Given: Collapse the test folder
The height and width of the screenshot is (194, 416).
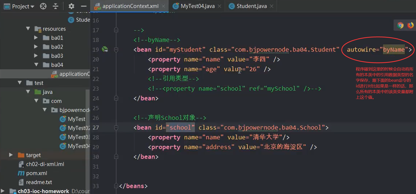Looking at the screenshot, I should (20, 83).
